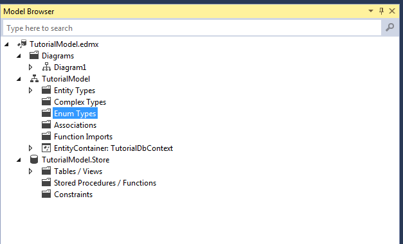Collapse the TutorialModel.Store node
The height and width of the screenshot is (244, 403).
[19, 160]
